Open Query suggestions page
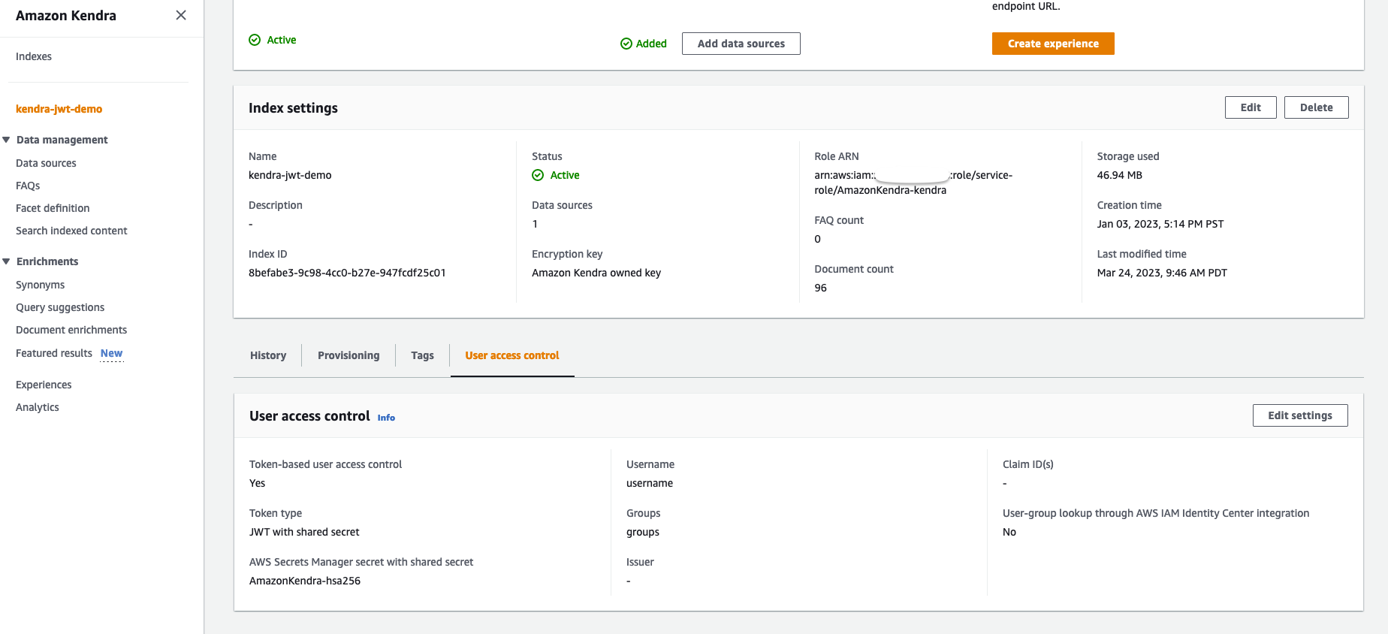This screenshot has width=1388, height=634. point(60,307)
